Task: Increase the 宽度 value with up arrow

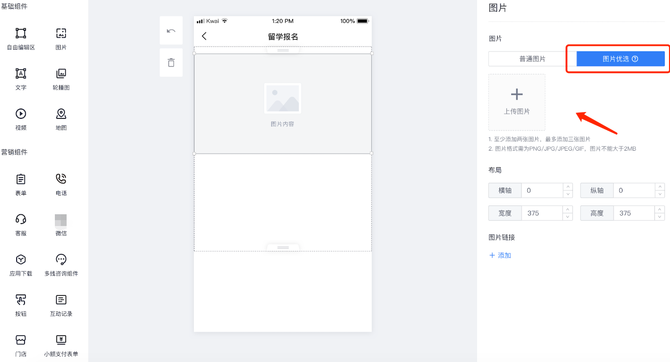Action: tap(568, 209)
